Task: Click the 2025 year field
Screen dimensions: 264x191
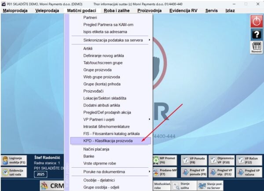Action: pos(40,174)
